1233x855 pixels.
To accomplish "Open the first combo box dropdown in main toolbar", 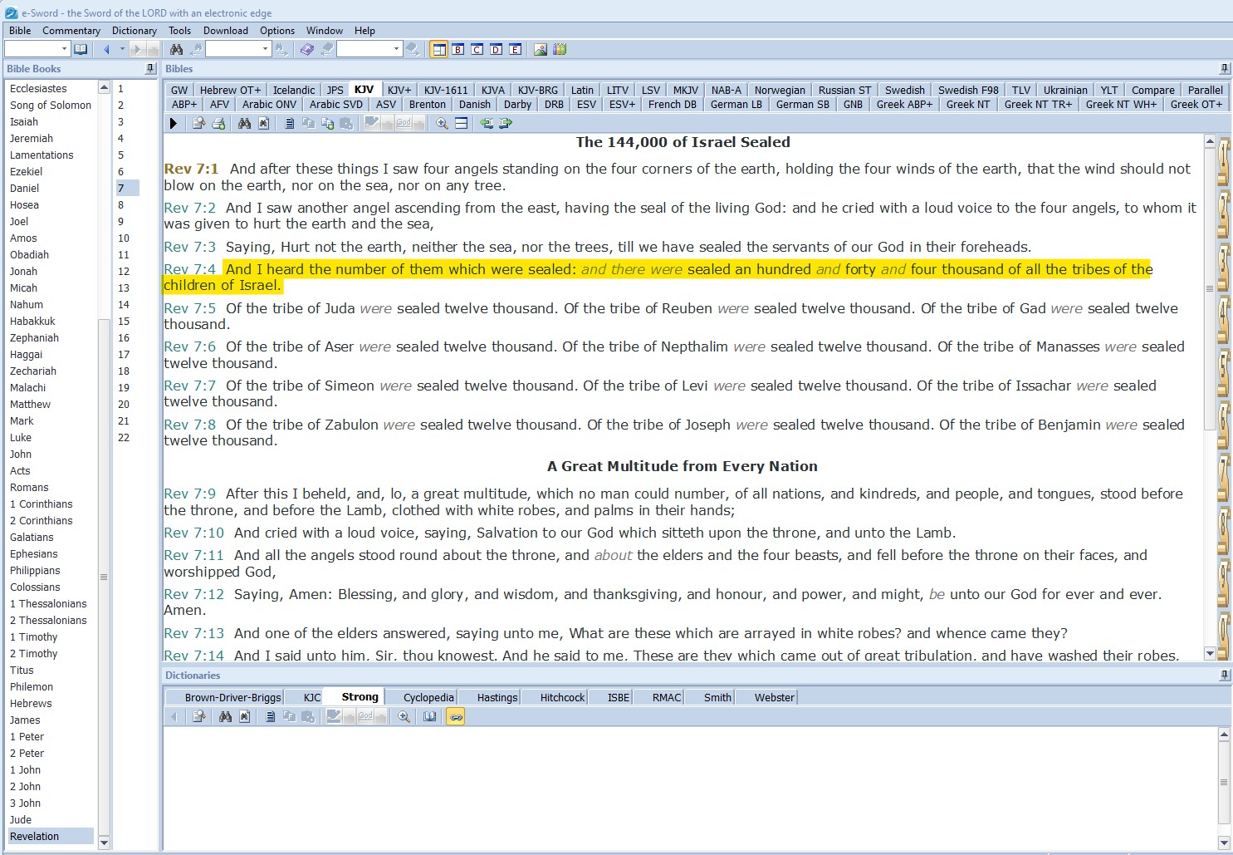I will (x=64, y=50).
